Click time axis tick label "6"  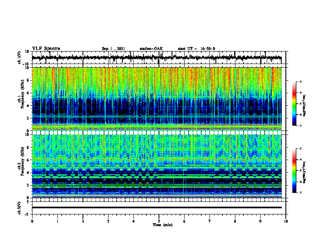click(184, 221)
